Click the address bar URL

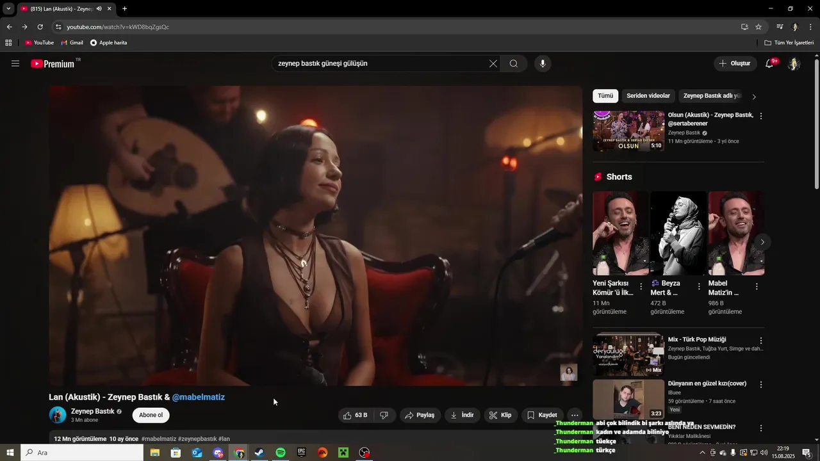tap(118, 27)
